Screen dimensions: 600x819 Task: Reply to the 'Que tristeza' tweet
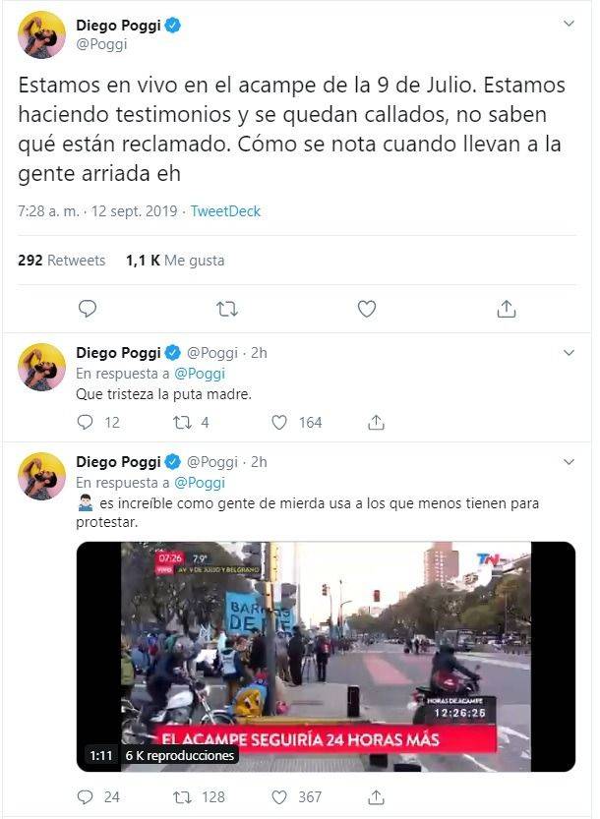(x=85, y=422)
